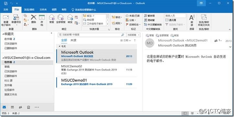Click the reading pane 全部答复 reply all icon
The height and width of the screenshot is (117, 234).
pyautogui.click(x=162, y=35)
